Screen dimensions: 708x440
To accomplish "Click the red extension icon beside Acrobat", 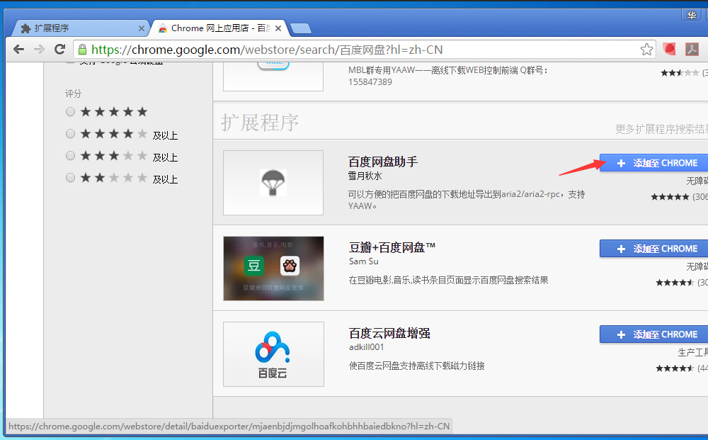I will [669, 50].
